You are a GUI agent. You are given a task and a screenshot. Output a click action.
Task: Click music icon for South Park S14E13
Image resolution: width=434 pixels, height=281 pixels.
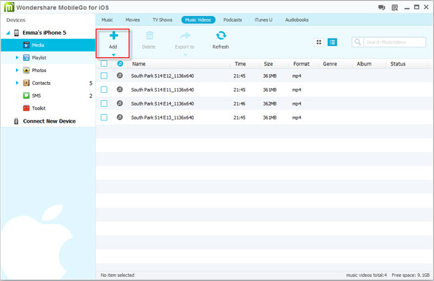point(120,117)
